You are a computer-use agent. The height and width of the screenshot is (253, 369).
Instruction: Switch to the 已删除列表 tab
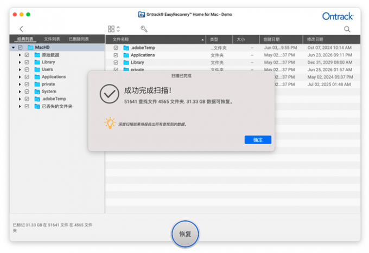(79, 39)
